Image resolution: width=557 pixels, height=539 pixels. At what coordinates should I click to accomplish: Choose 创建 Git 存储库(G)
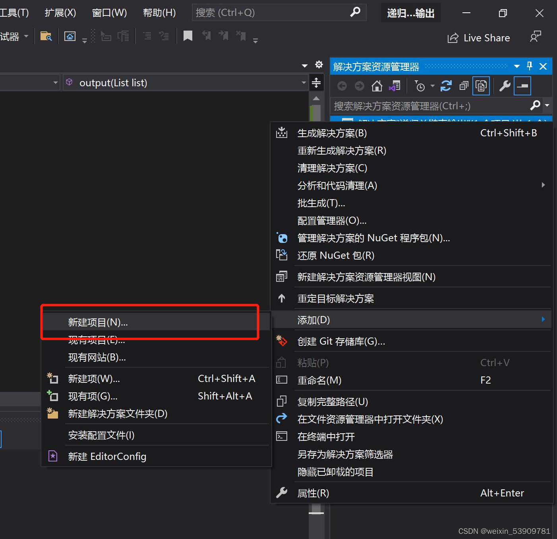(x=341, y=341)
